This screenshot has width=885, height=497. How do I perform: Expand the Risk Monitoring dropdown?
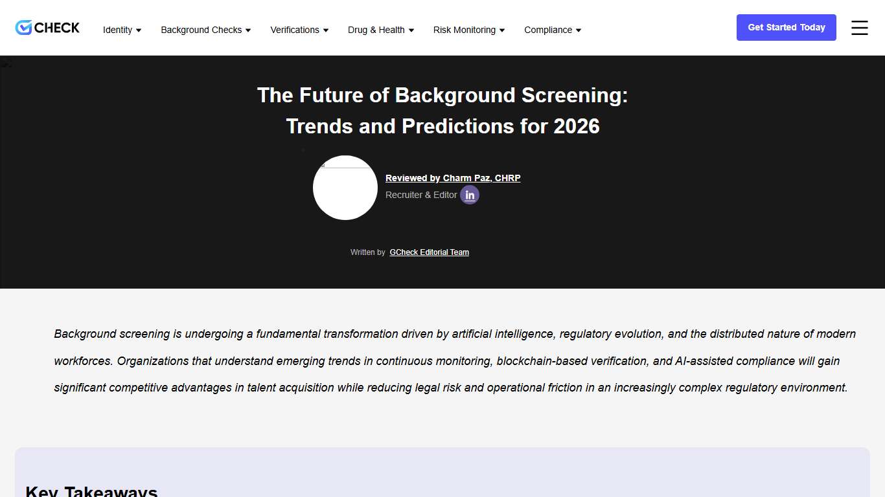pos(503,30)
